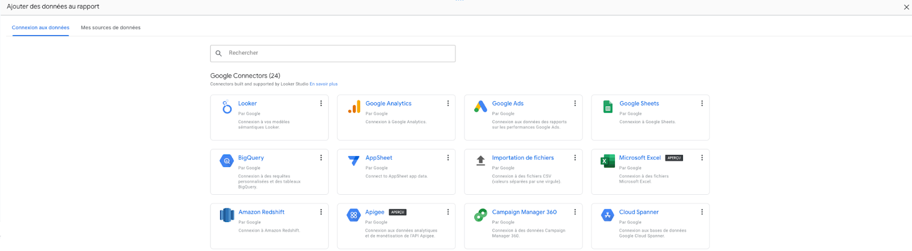Click the file upload arrow icon
Image resolution: width=912 pixels, height=251 pixels.
pyautogui.click(x=481, y=161)
